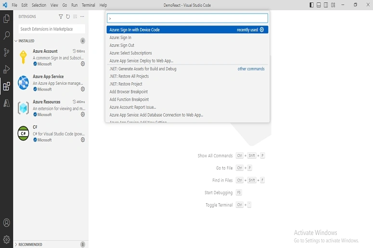Open manage gear for Azure Account extension
Viewport: 373px width, 248px height.
click(83, 64)
